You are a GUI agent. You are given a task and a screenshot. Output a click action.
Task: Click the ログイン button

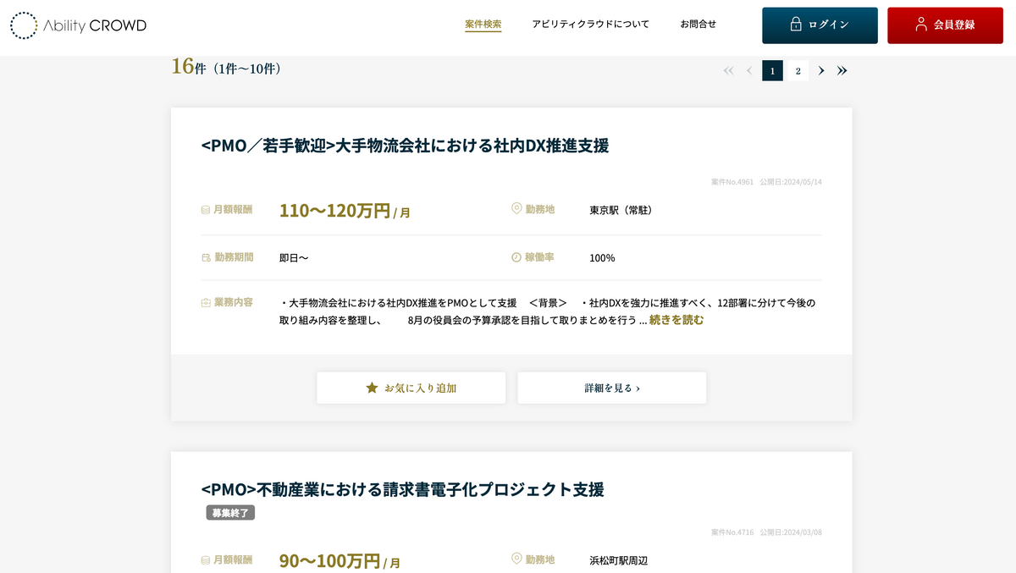point(820,25)
